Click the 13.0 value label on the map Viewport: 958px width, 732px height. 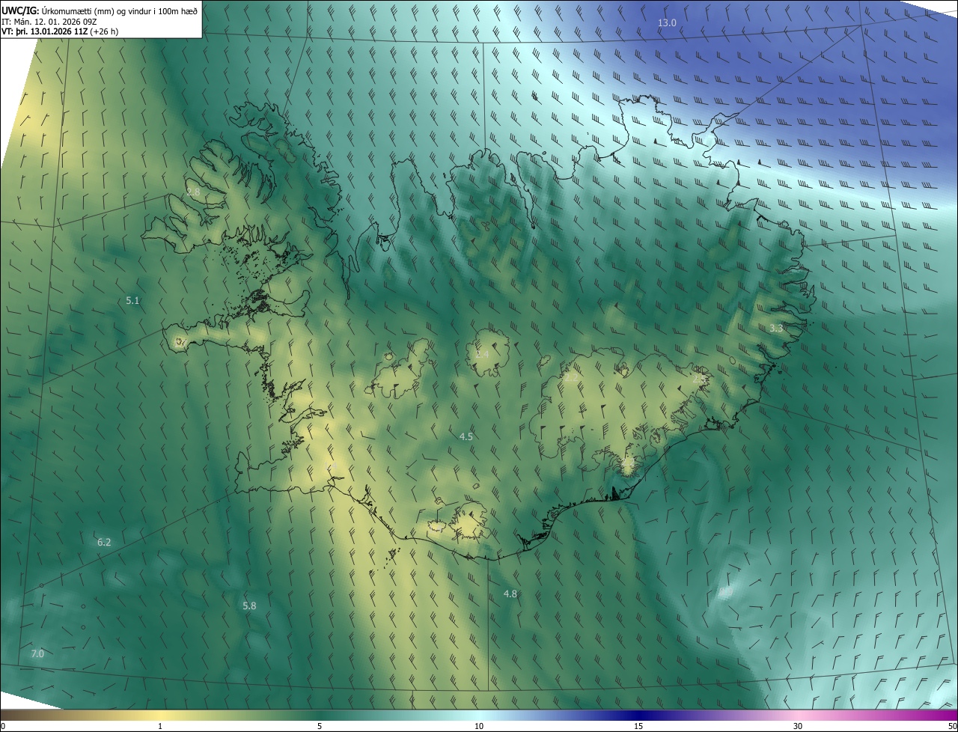(x=667, y=23)
